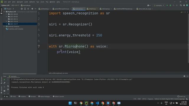Run the example configuration with green play button

(x=167, y=5)
